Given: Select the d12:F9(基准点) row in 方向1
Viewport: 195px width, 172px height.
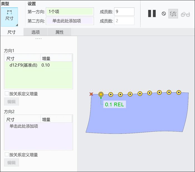Looking at the screenshot, I should click(x=38, y=65).
